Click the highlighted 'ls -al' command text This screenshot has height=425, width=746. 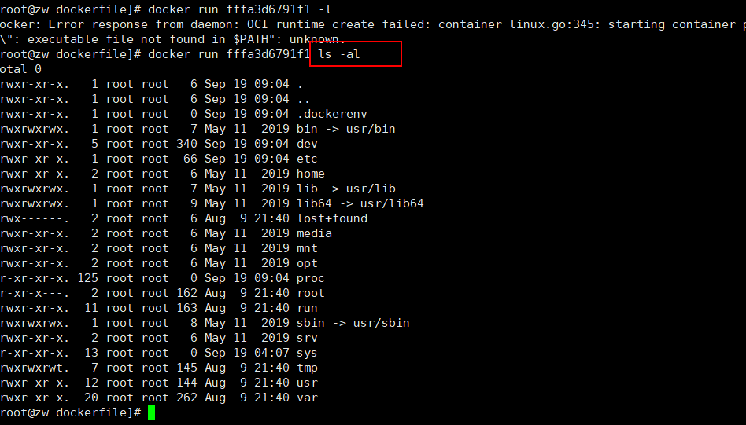click(x=338, y=54)
